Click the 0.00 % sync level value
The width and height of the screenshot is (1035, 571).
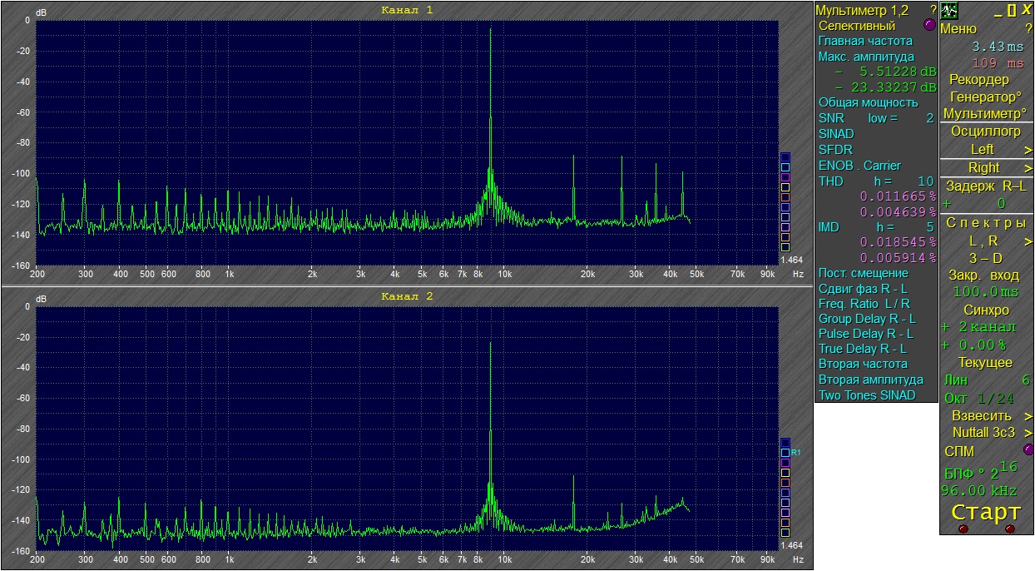983,345
